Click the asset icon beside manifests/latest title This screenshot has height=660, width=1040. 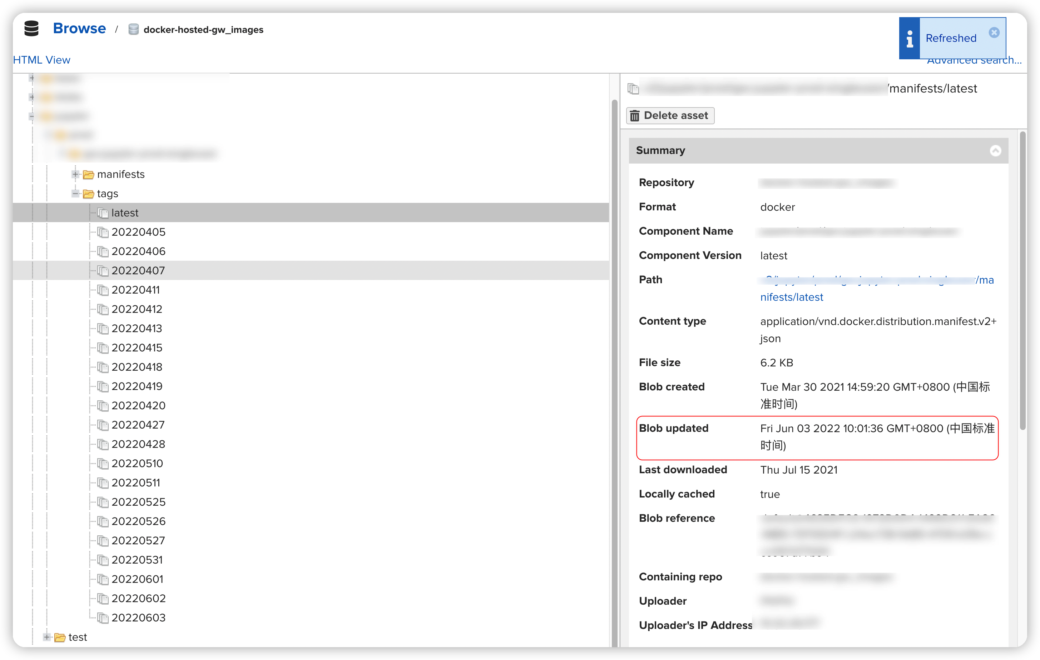click(x=633, y=89)
